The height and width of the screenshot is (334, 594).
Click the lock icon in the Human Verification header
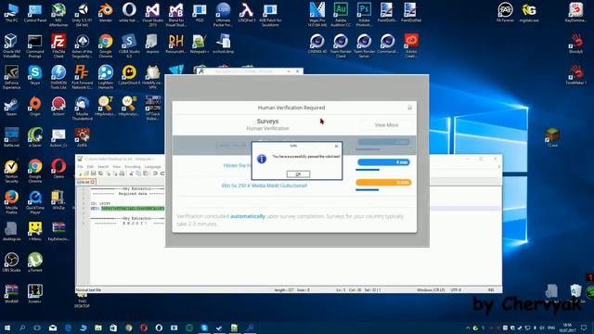click(x=409, y=108)
